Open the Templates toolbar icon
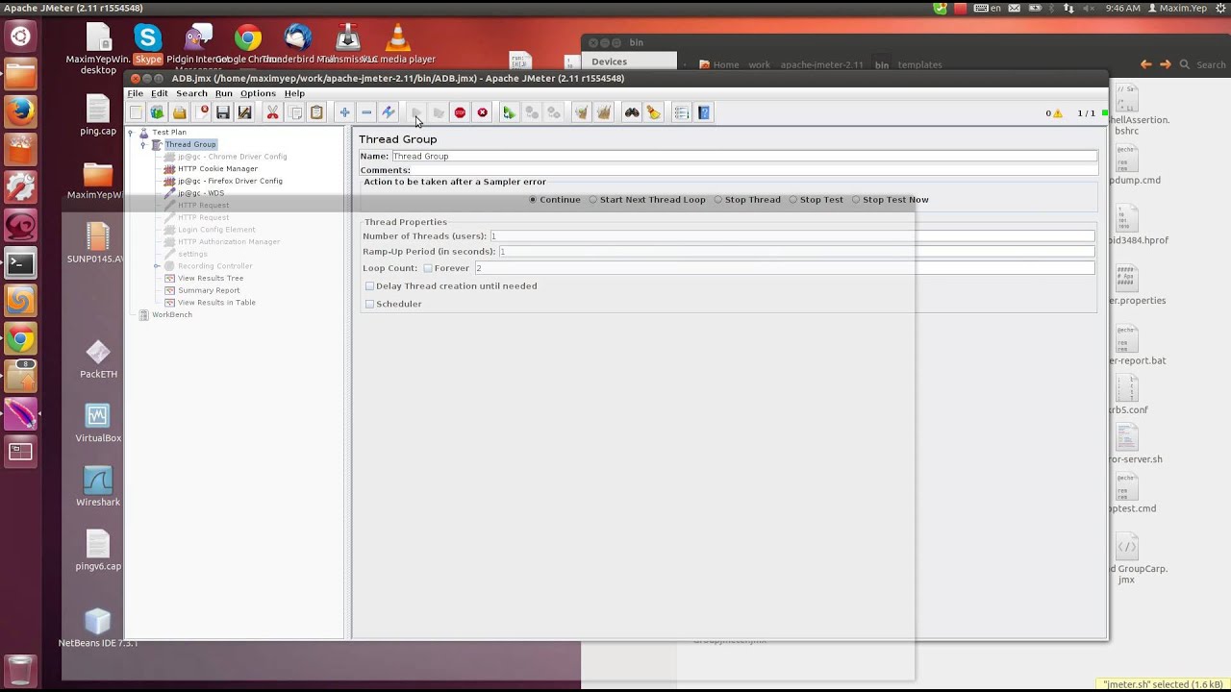1231x692 pixels. (x=157, y=112)
